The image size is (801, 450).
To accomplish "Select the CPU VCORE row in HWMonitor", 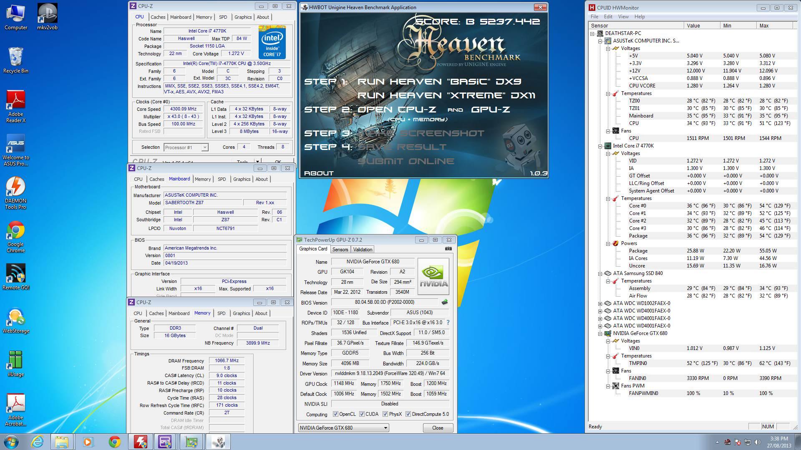I will click(691, 86).
